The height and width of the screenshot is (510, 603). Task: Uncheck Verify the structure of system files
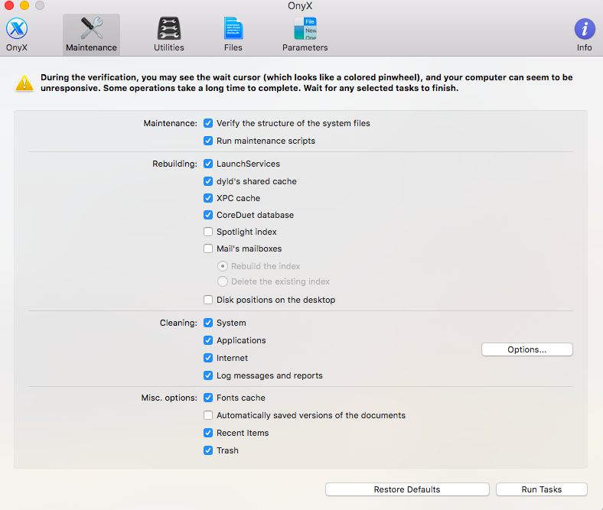click(x=208, y=123)
